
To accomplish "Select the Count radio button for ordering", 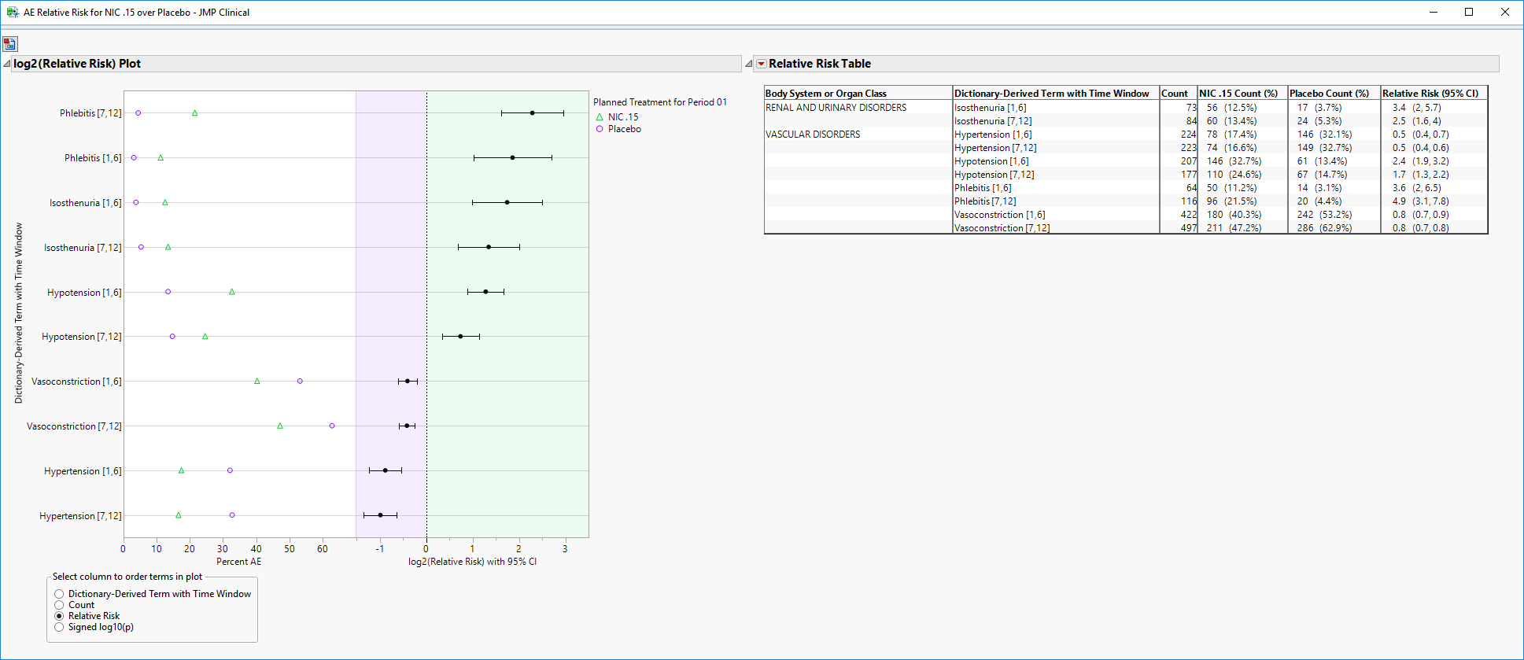I will click(59, 605).
